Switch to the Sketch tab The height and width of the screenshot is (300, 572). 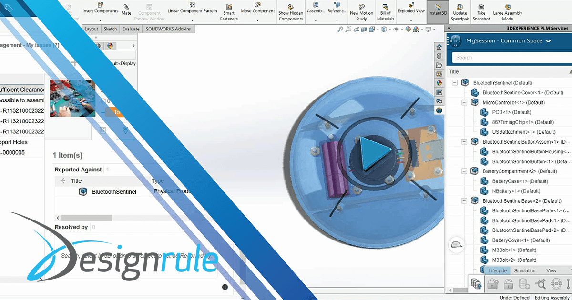(x=111, y=29)
